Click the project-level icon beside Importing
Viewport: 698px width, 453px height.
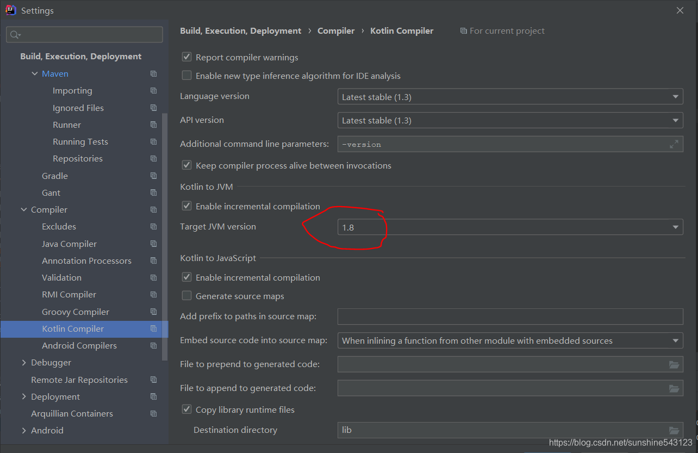pyautogui.click(x=154, y=91)
